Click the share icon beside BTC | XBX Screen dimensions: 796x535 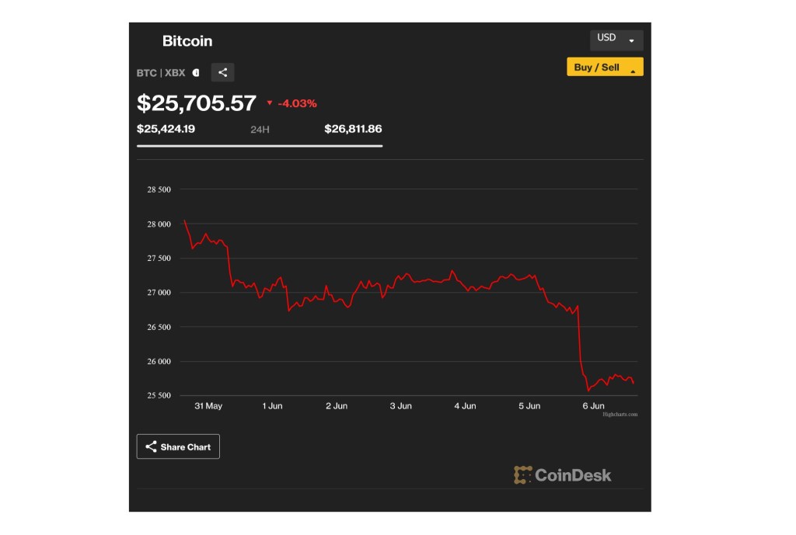(x=222, y=72)
